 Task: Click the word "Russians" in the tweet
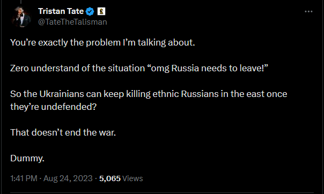[x=200, y=94]
